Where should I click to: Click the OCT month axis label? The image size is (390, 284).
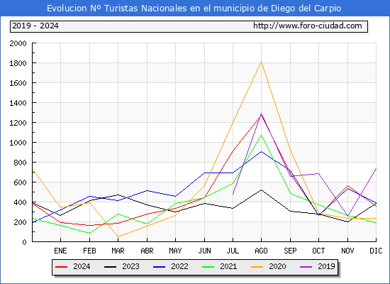[318, 251]
